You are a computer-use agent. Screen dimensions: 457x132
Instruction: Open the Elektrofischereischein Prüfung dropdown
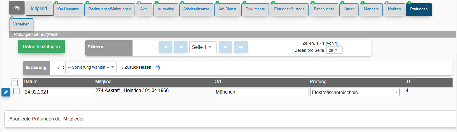point(355,92)
